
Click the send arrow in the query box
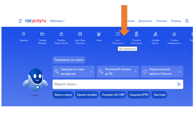(x=179, y=84)
